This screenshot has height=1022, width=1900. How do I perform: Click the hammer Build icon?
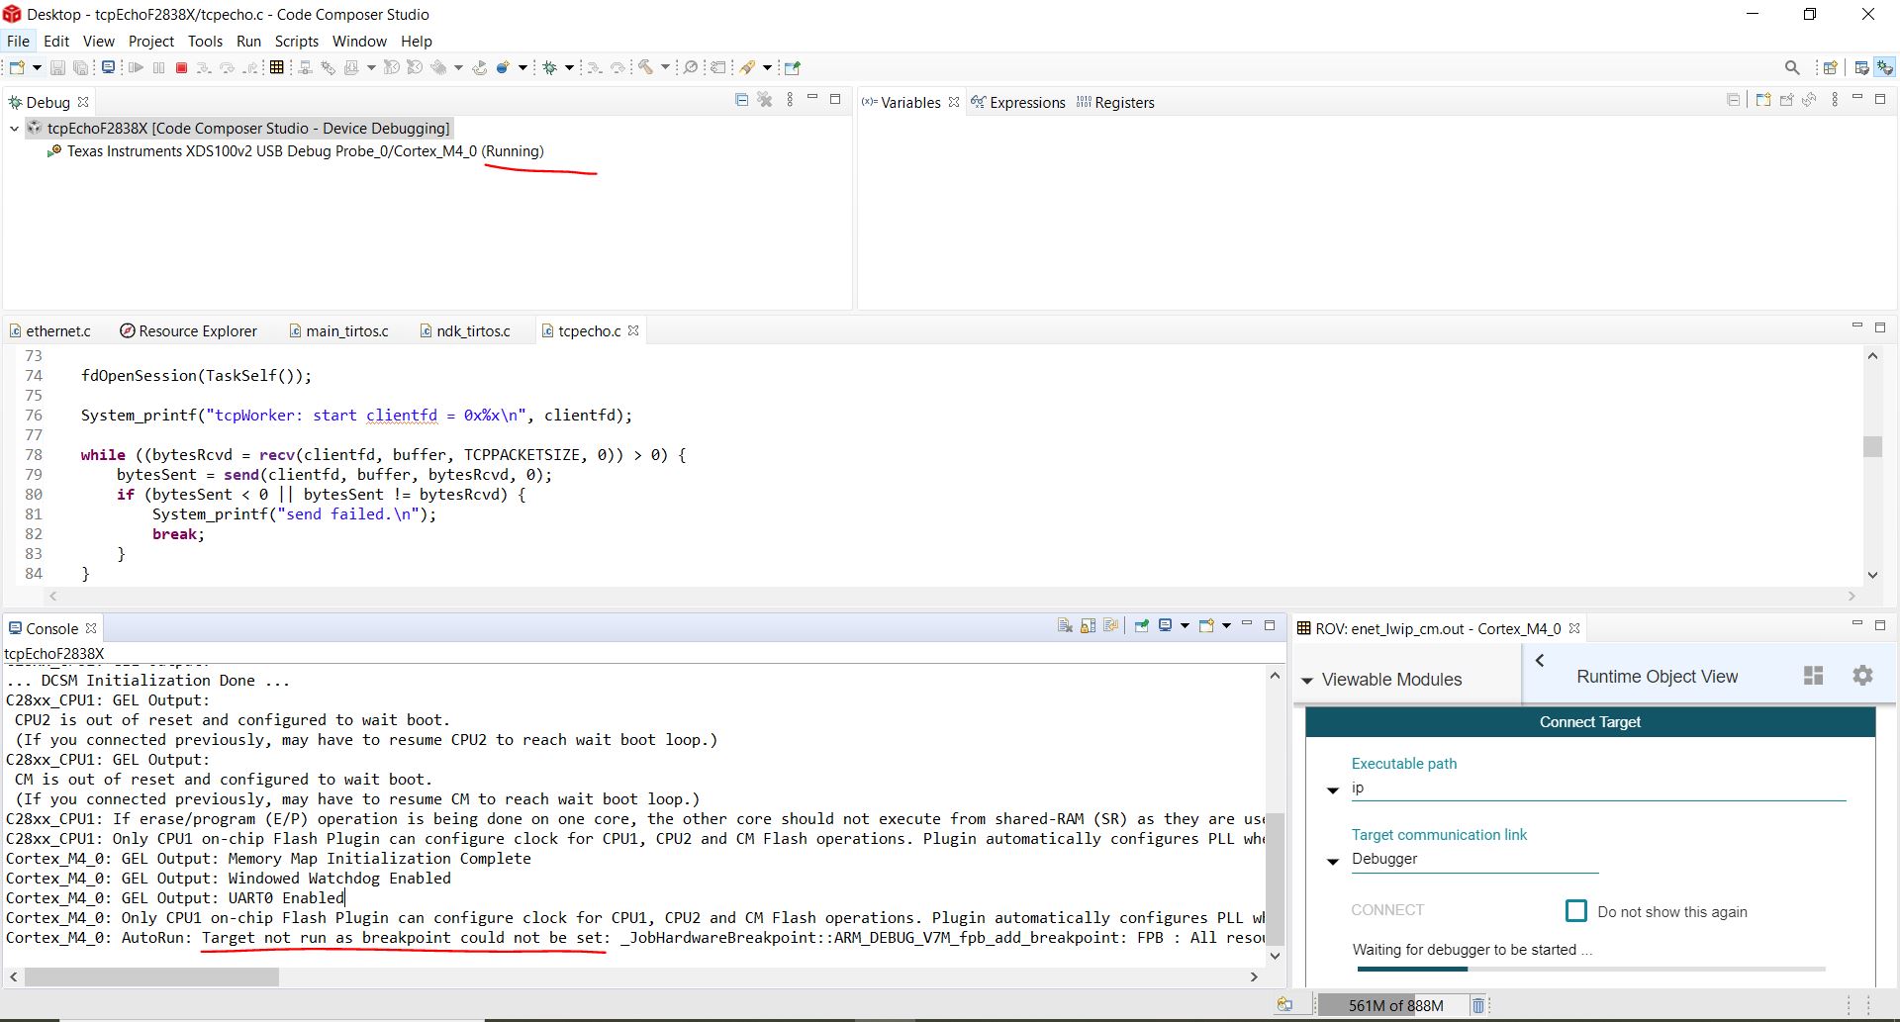point(645,67)
